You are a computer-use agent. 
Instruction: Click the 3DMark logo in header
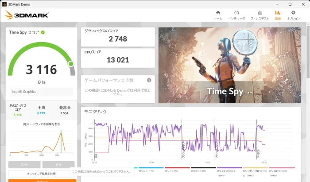[27, 15]
